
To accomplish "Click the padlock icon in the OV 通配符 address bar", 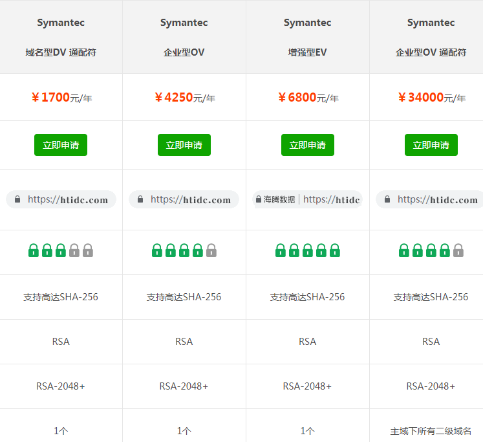I will [387, 200].
